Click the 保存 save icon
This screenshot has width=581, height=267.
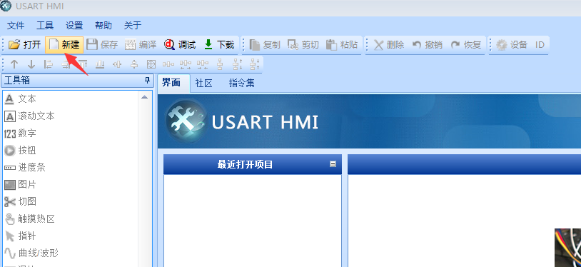tap(91, 45)
